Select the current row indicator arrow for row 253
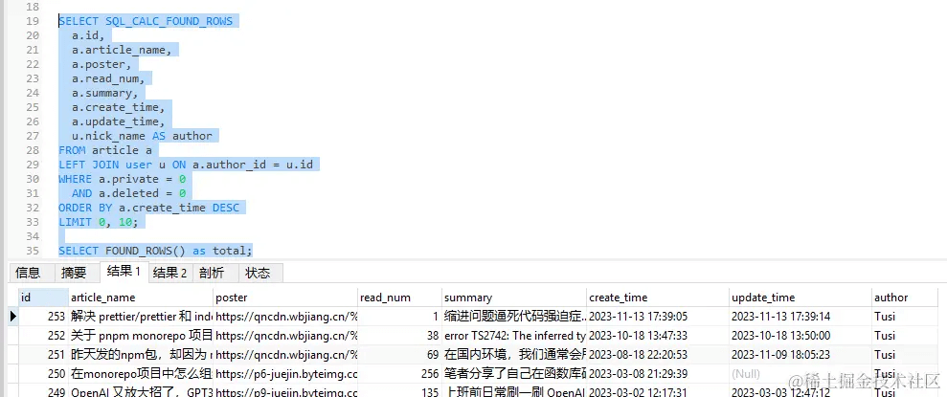 click(13, 316)
